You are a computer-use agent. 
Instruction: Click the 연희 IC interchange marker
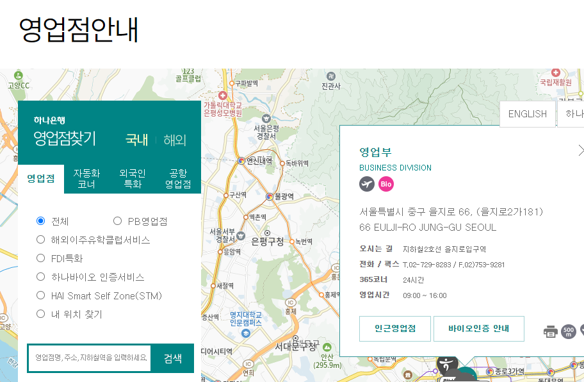[248, 364]
